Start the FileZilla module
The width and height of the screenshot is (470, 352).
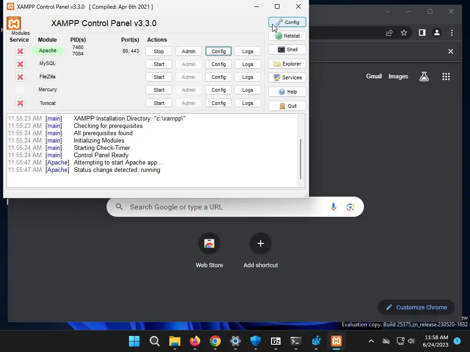pos(159,77)
